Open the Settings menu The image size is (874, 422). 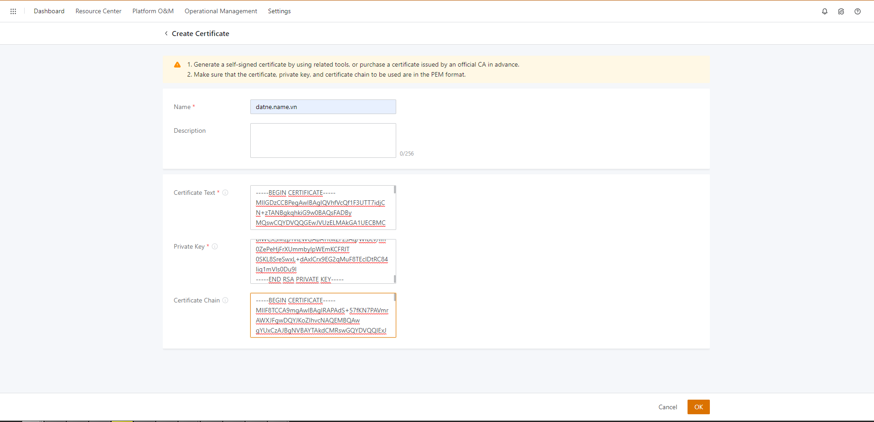tap(279, 11)
